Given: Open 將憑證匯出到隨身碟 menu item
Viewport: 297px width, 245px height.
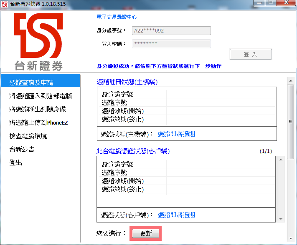Looking at the screenshot, I should coord(38,109).
